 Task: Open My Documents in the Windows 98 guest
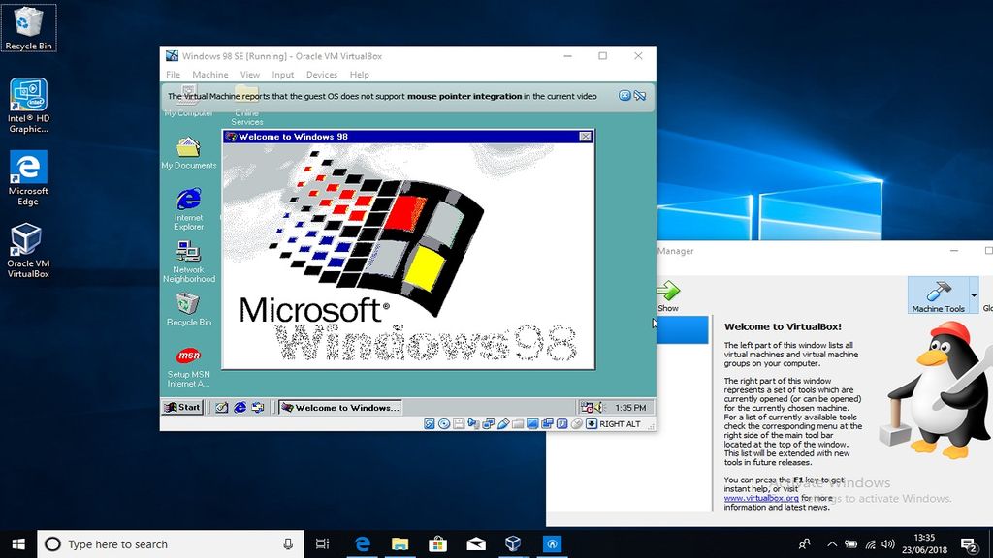188,152
